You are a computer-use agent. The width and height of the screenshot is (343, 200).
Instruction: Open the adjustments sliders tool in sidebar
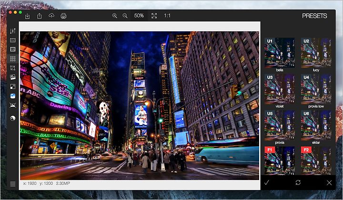click(x=13, y=31)
